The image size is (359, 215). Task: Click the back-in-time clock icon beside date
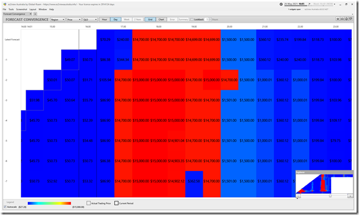pos(281,4)
